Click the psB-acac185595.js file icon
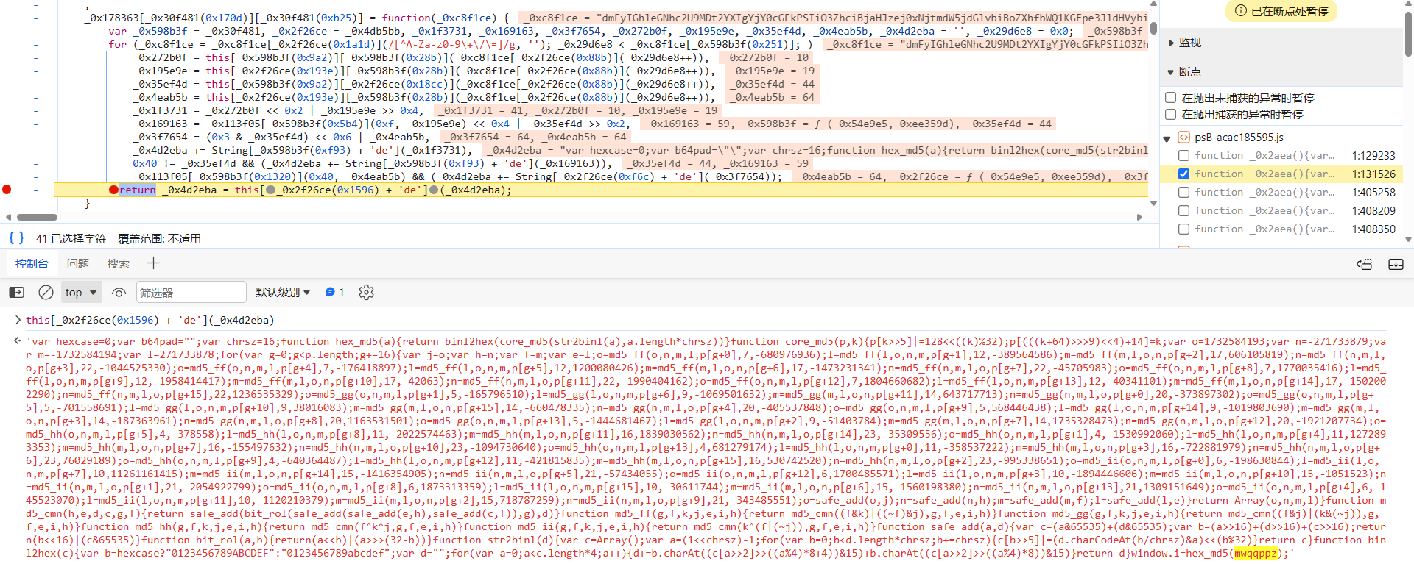The width and height of the screenshot is (1414, 564). click(1183, 138)
